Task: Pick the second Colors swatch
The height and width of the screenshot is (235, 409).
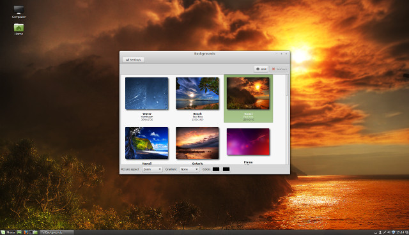Action: 226,169
